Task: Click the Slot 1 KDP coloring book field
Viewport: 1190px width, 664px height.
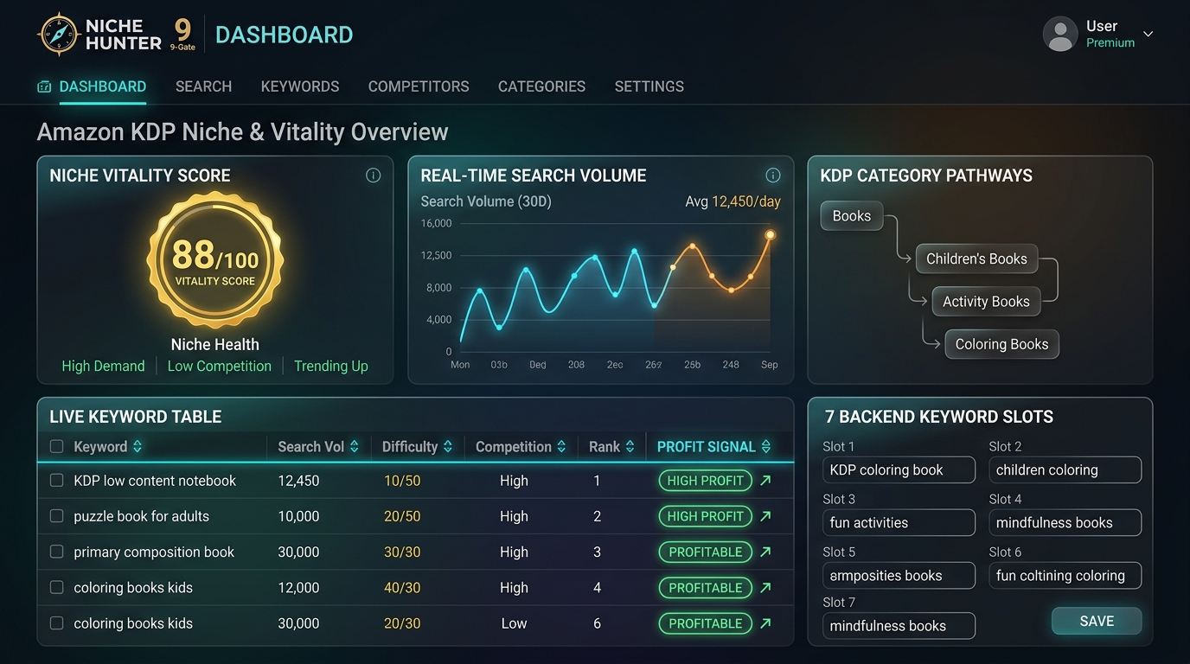Action: (899, 470)
